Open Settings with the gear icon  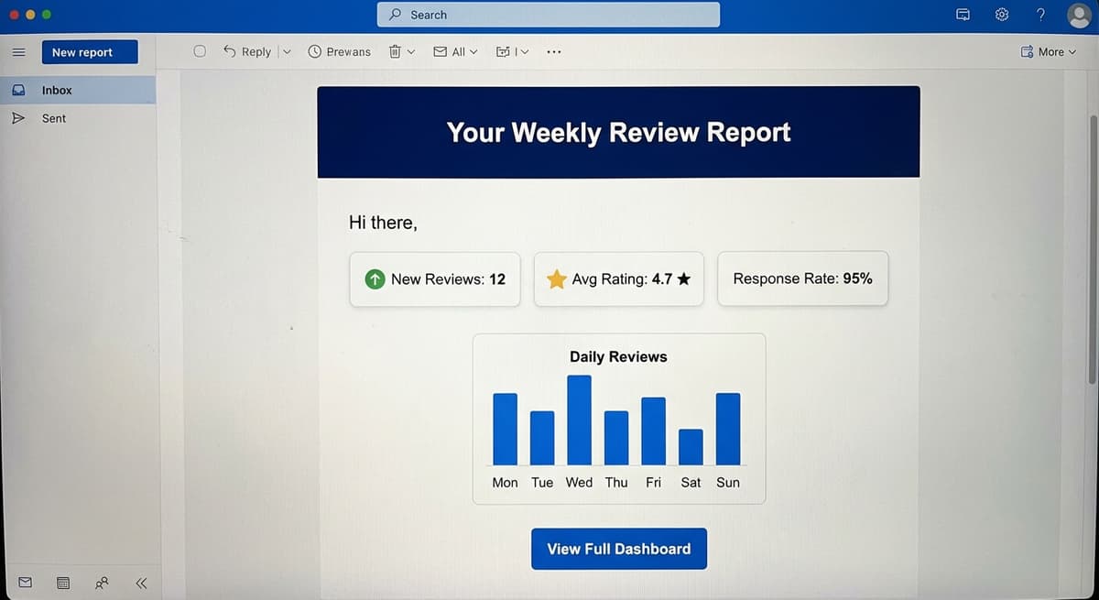coord(1001,14)
